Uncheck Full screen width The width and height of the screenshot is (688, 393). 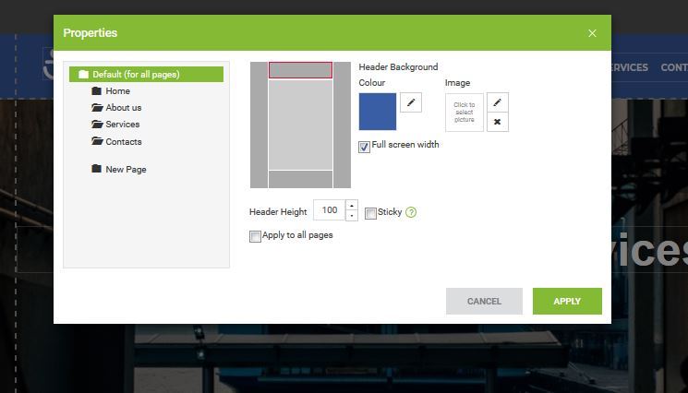click(365, 147)
